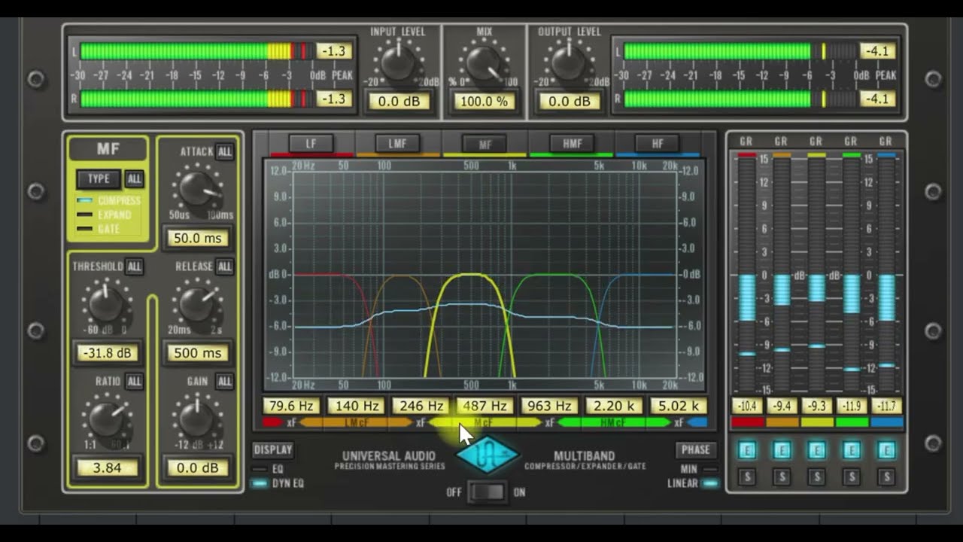Click the 487 Hz center frequency field

coord(485,406)
